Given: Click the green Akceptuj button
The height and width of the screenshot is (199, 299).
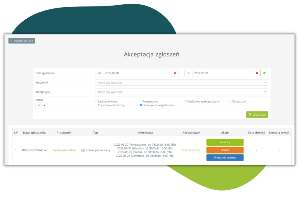Looking at the screenshot, I should [225, 142].
